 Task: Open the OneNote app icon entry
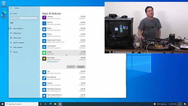tap(44, 18)
